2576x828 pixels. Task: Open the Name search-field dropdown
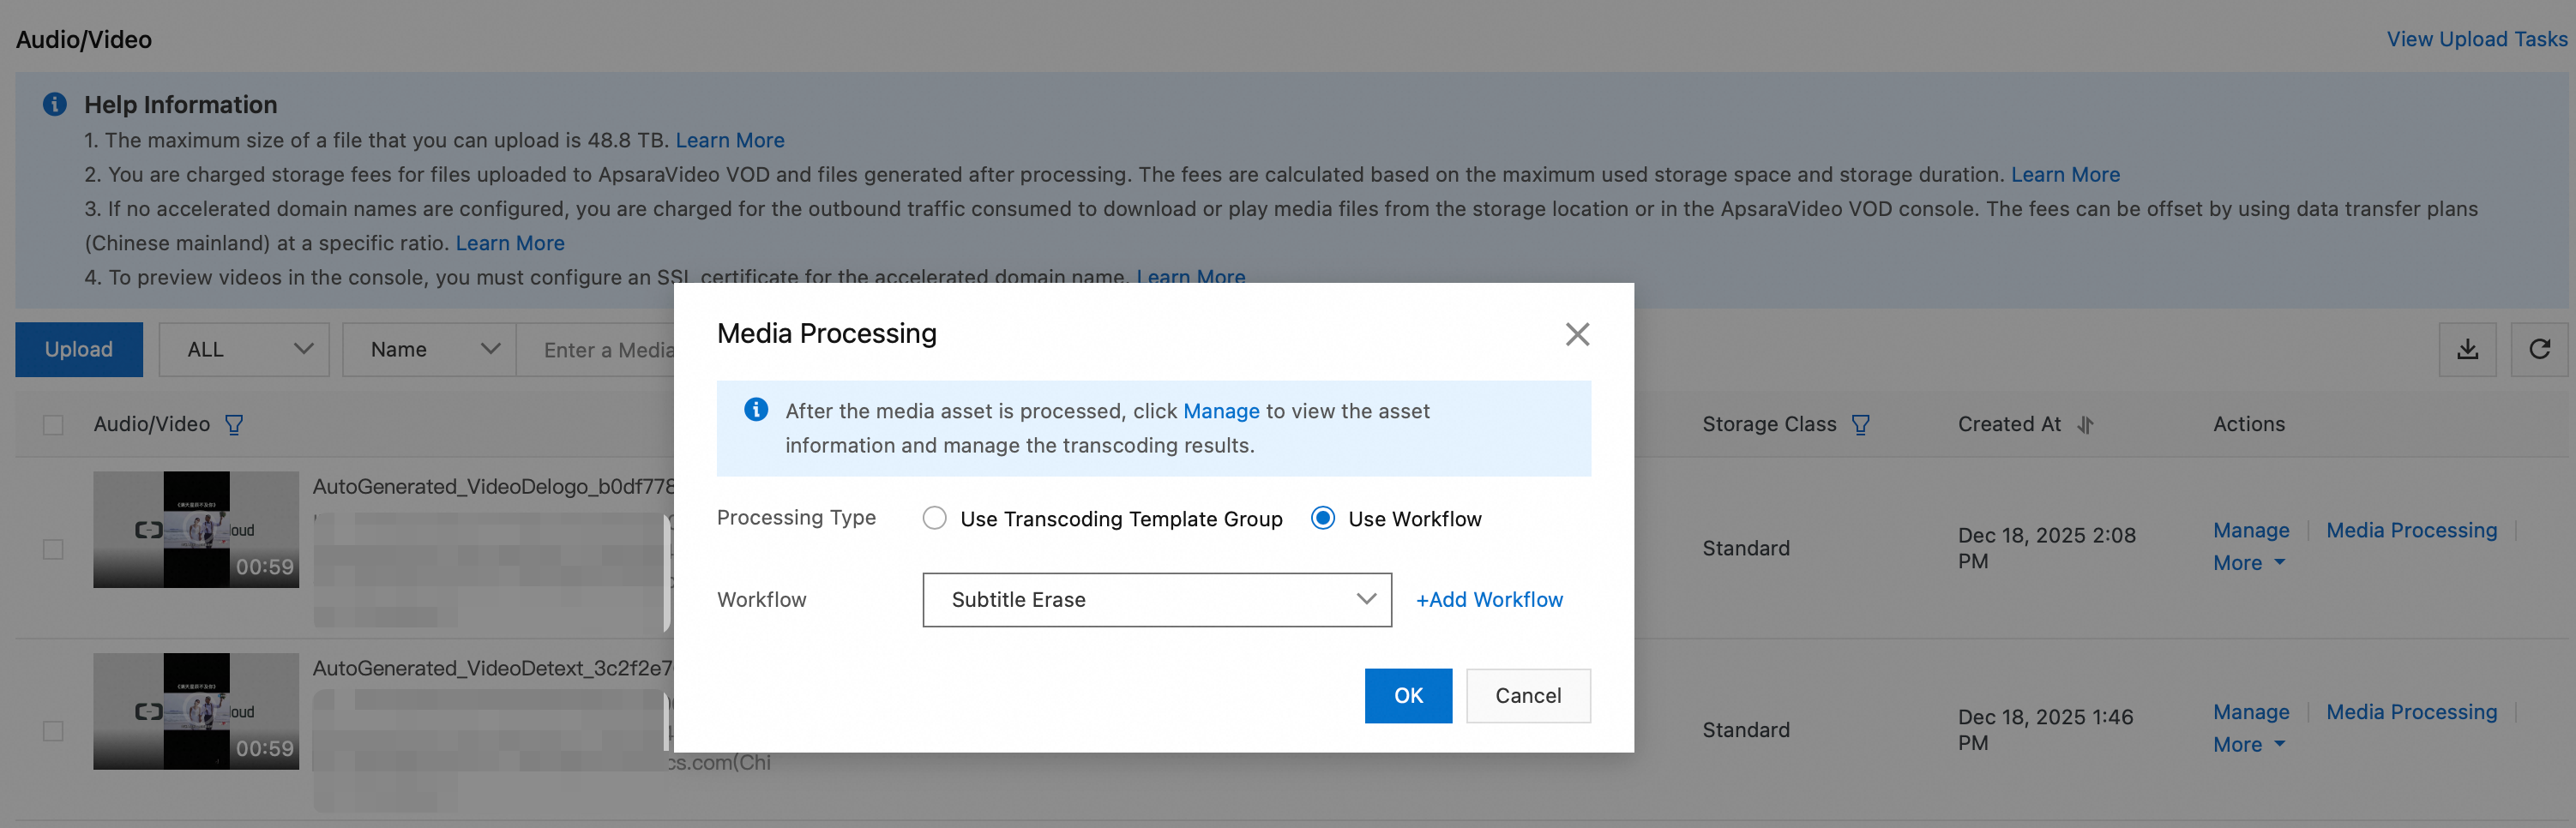click(x=429, y=349)
